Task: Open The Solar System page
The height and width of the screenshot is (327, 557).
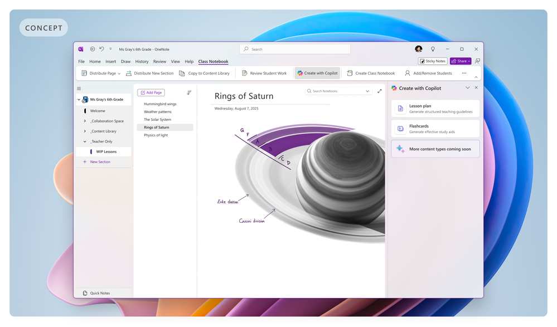Action: [157, 120]
